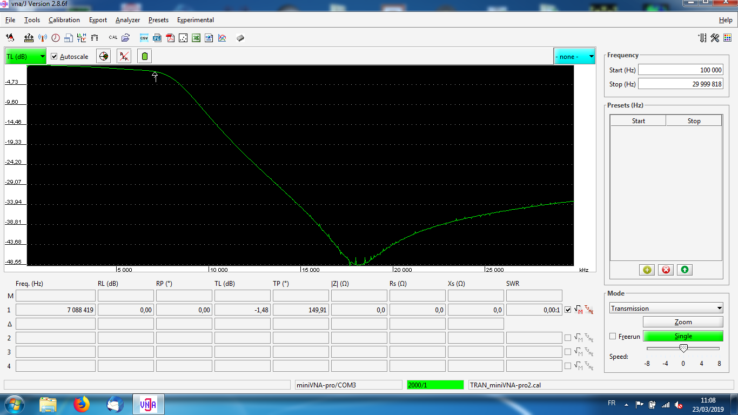Open the Calibration menu
The image size is (738, 415).
(64, 20)
